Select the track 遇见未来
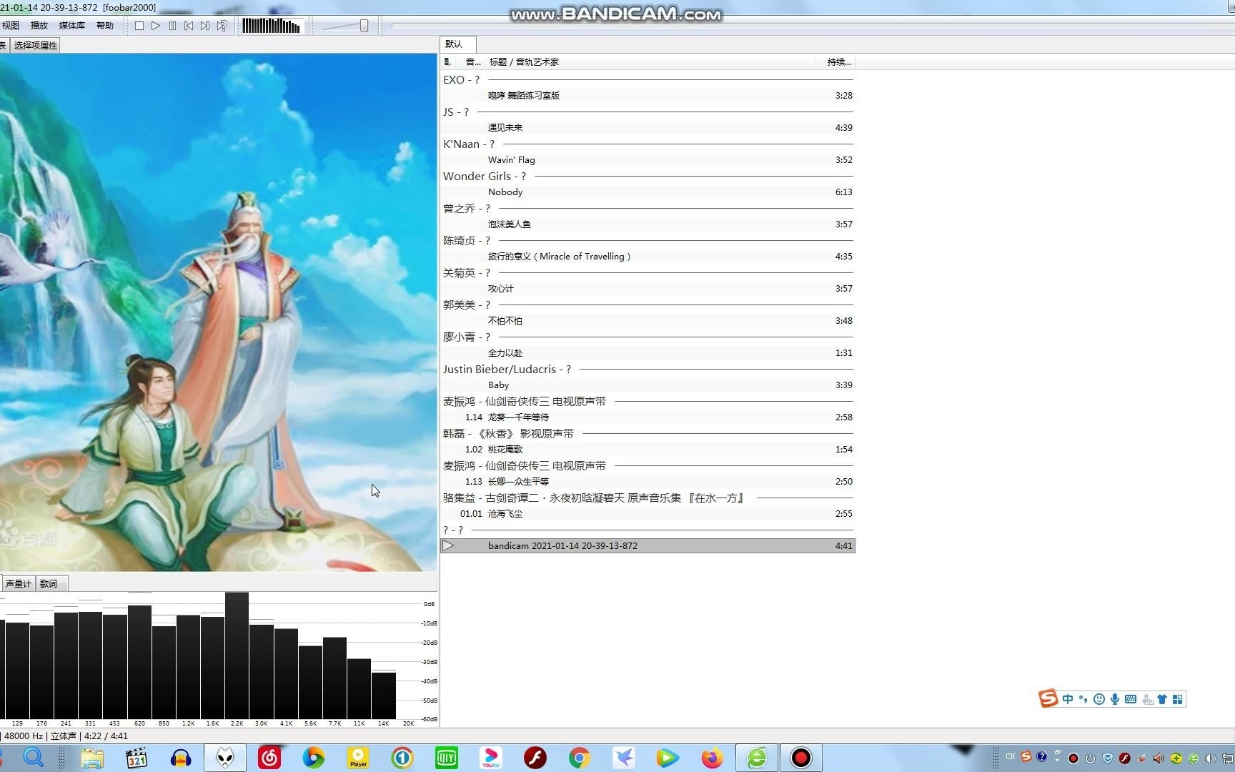The width and height of the screenshot is (1235, 772). click(x=648, y=128)
